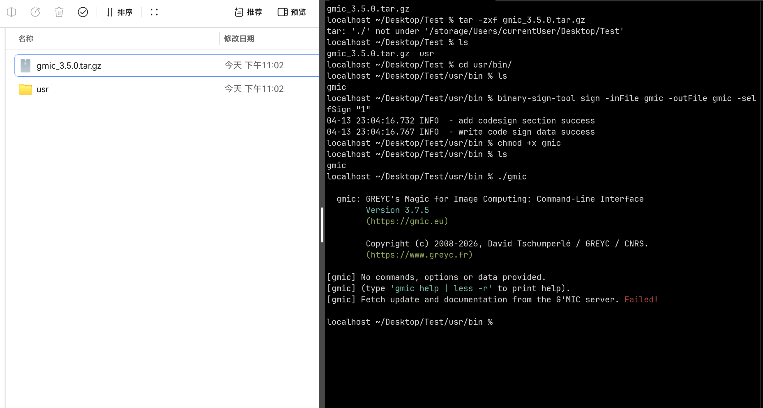763x408 pixels.
Task: Sort files by the 修改日期 column header
Action: (239, 38)
